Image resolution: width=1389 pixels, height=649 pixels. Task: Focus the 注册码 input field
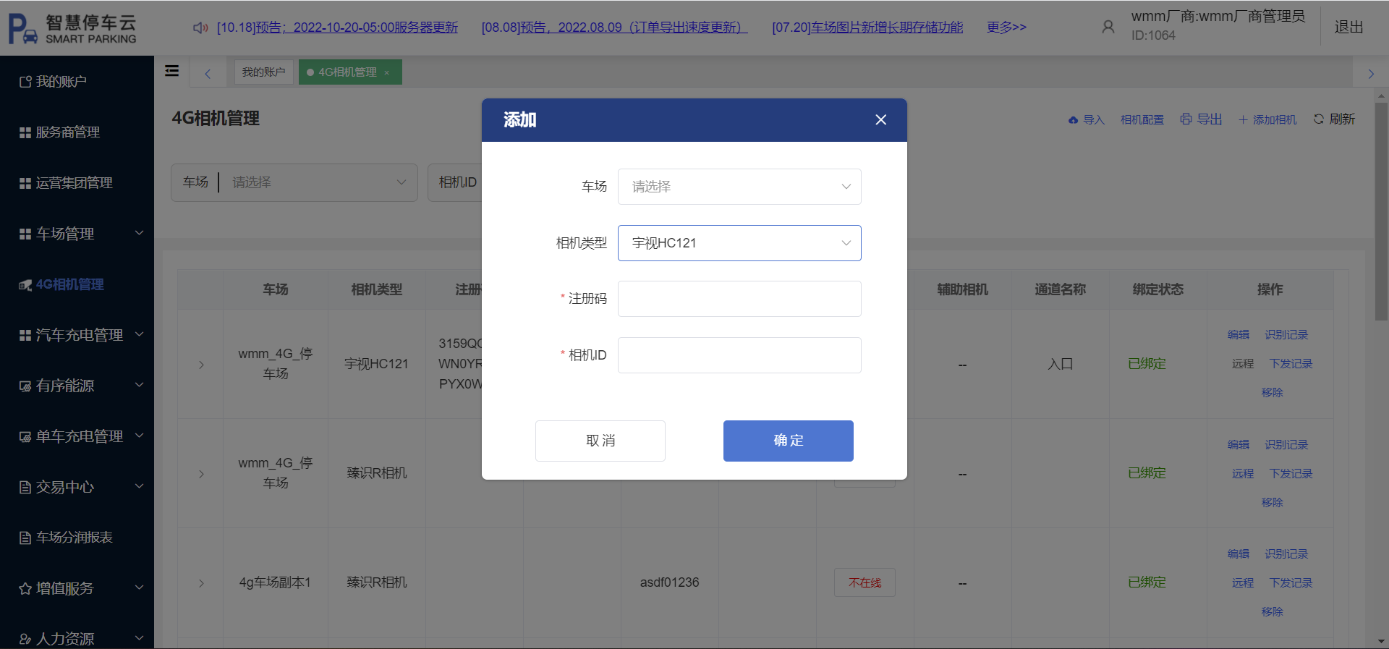pos(739,299)
